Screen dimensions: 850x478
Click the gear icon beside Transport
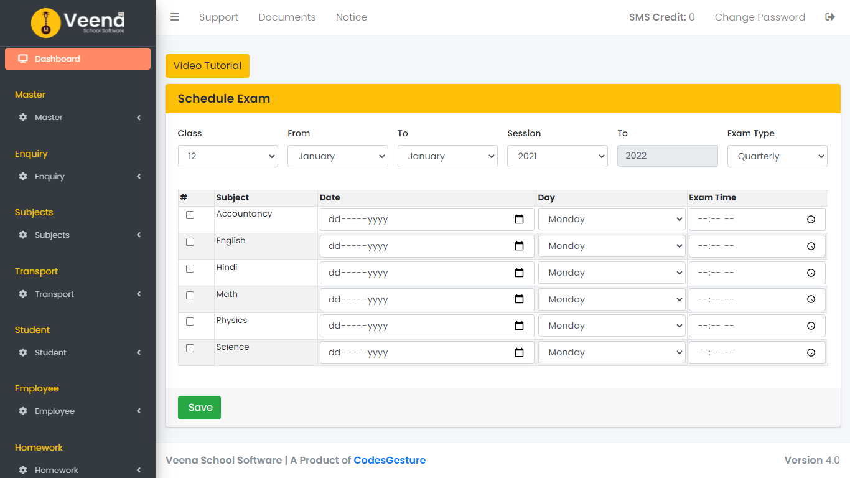(x=23, y=294)
